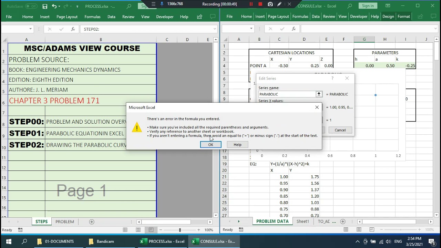Switch to Bandicam taskbar item

pos(102,241)
